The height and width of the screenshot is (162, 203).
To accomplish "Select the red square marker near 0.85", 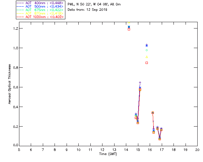I will tap(147, 63).
